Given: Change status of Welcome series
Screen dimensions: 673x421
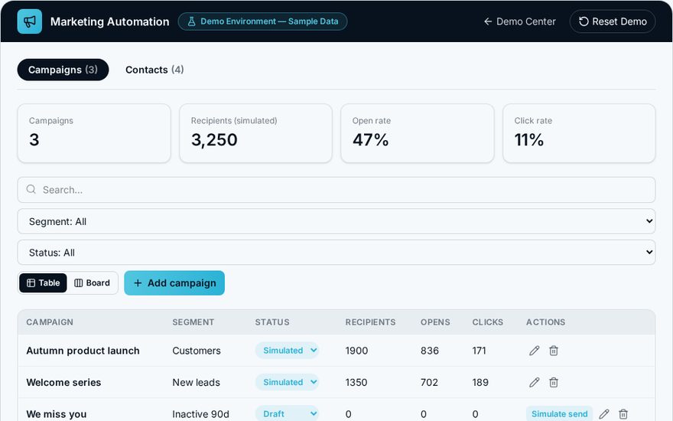Looking at the screenshot, I should [x=287, y=382].
